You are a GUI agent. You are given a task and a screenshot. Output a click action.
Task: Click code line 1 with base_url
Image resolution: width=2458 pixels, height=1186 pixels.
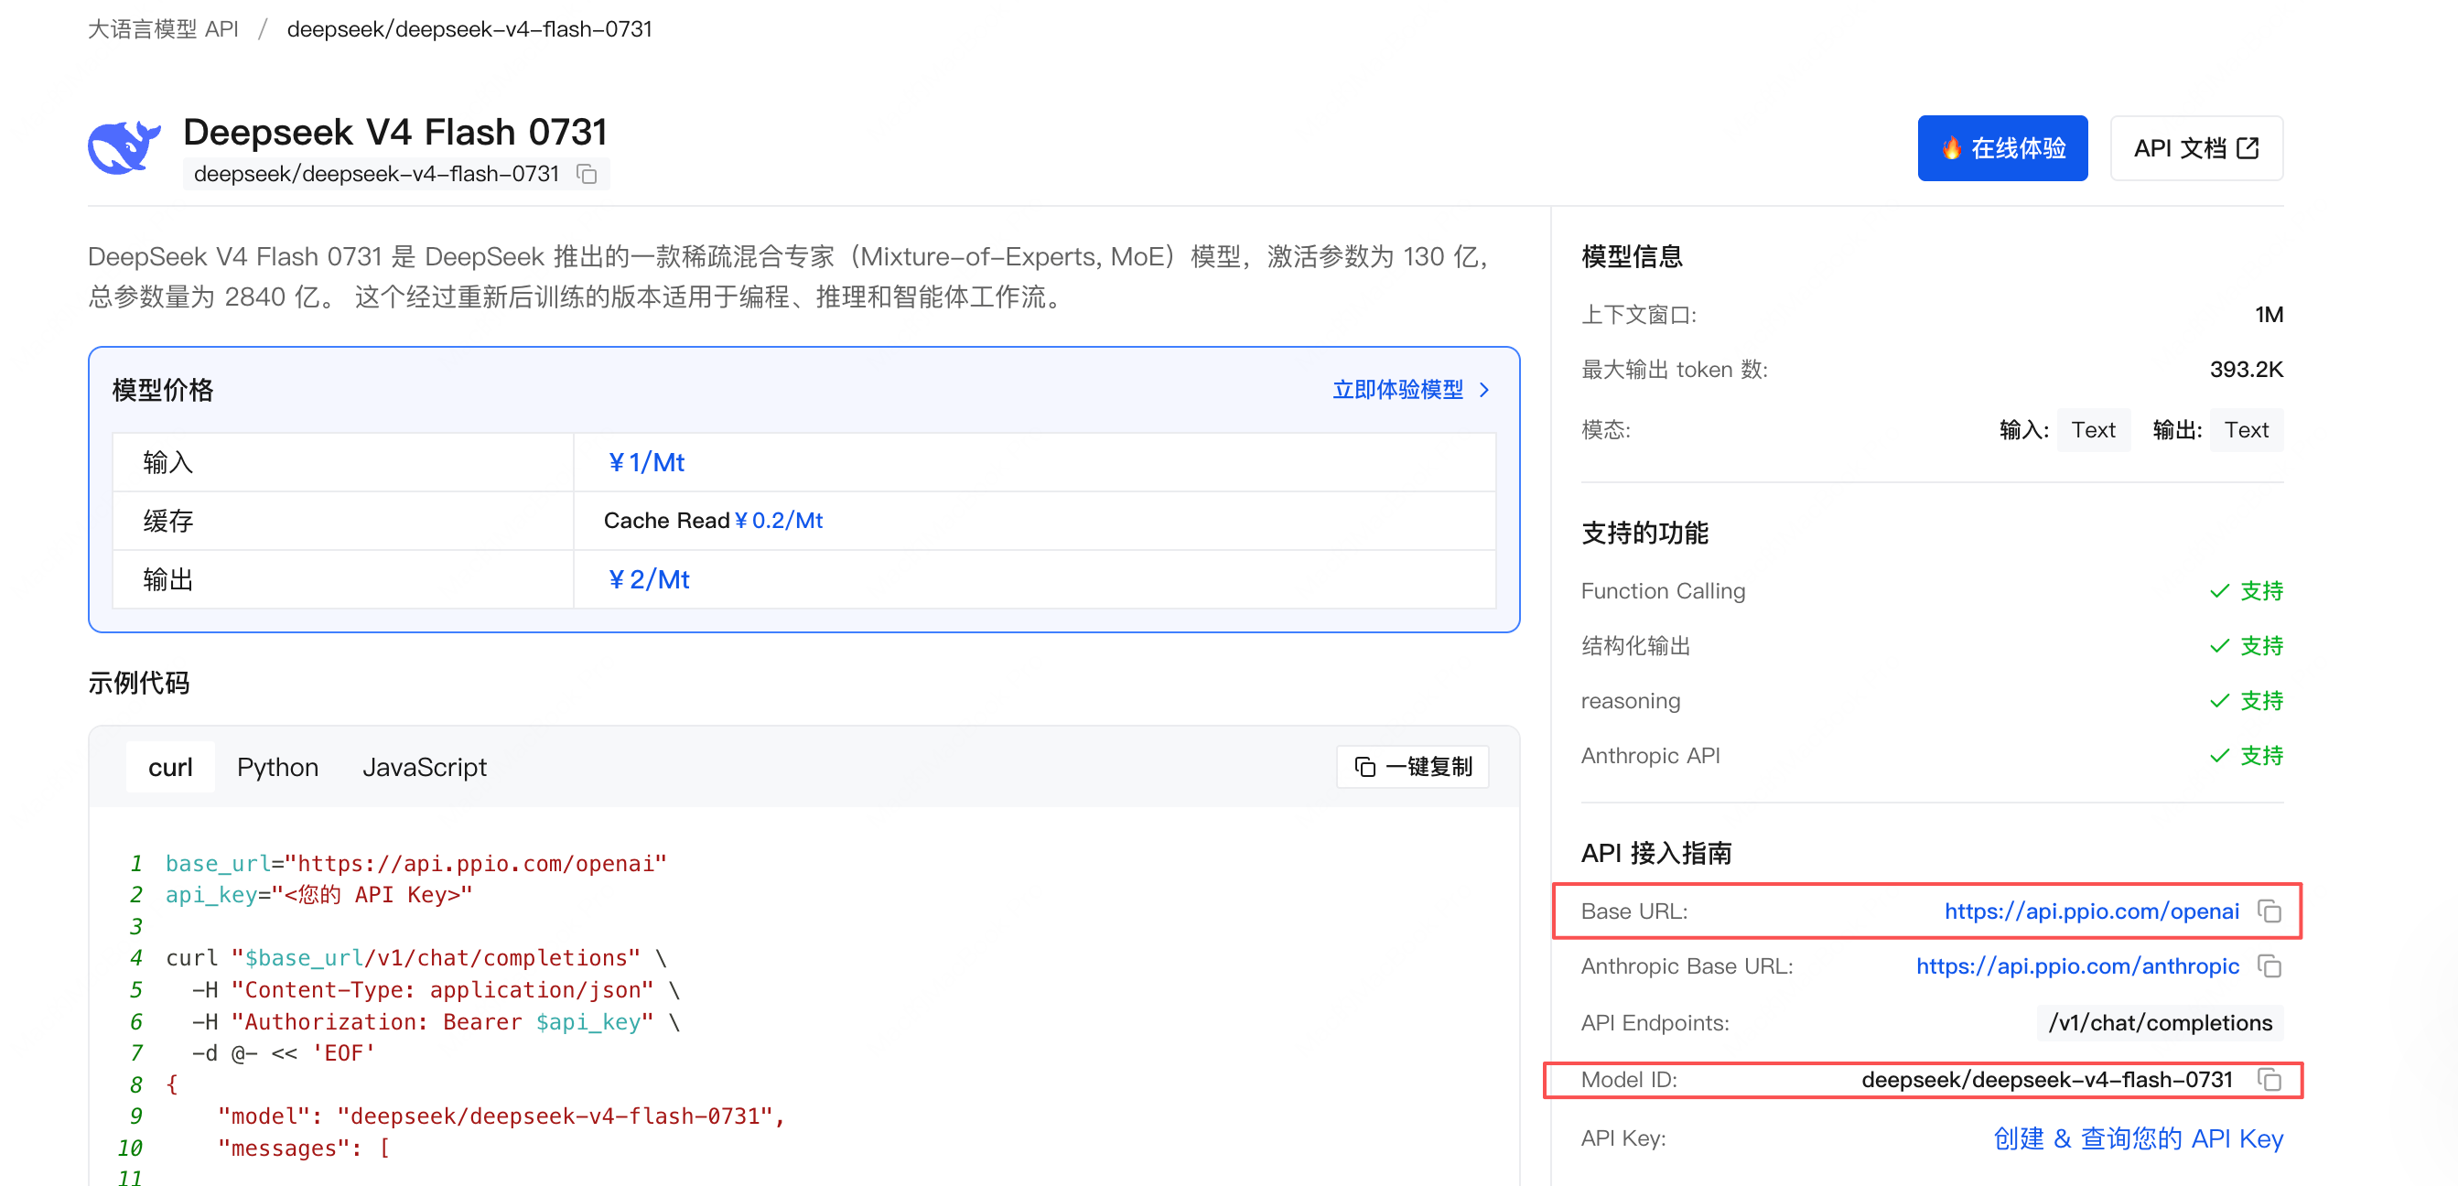(416, 864)
